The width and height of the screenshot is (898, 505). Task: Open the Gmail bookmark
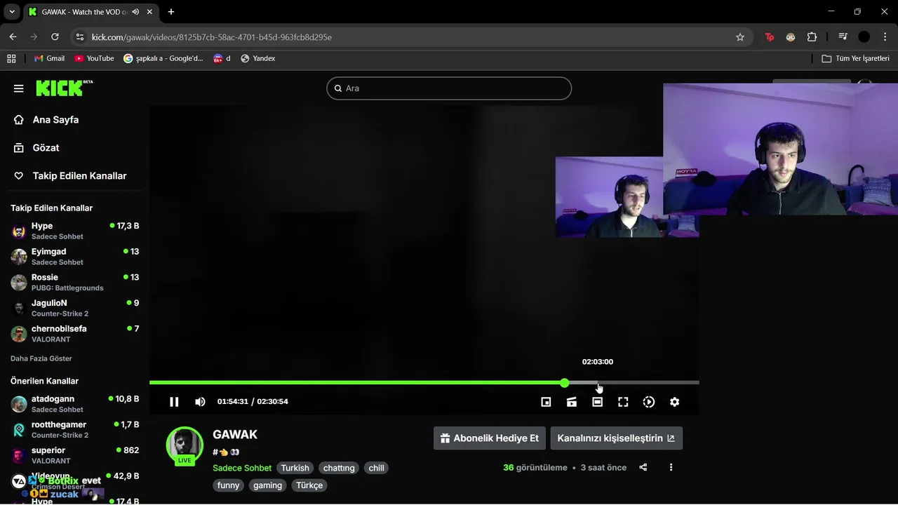coord(49,58)
